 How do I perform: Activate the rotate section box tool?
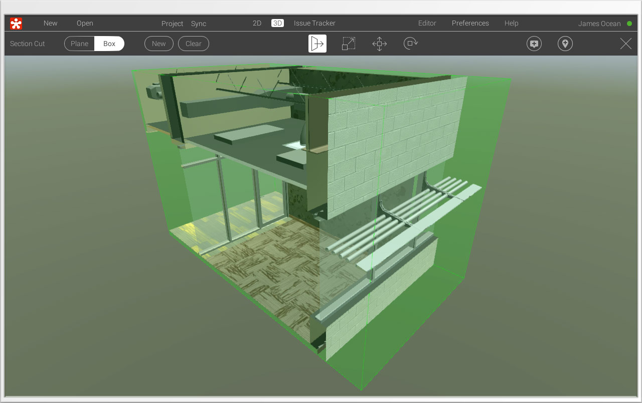tap(411, 44)
